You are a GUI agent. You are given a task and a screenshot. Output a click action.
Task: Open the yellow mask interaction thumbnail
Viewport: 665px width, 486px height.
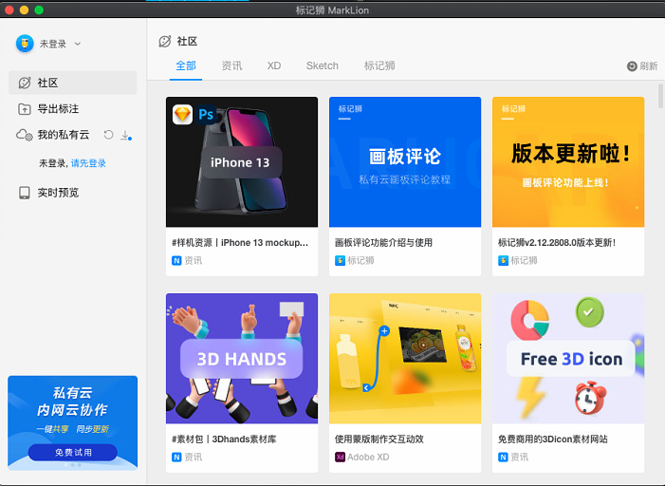405,358
